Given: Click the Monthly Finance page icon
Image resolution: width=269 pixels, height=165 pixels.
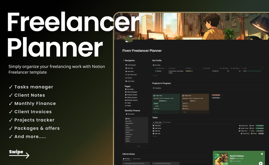Looking at the screenshot, I should point(126,100).
